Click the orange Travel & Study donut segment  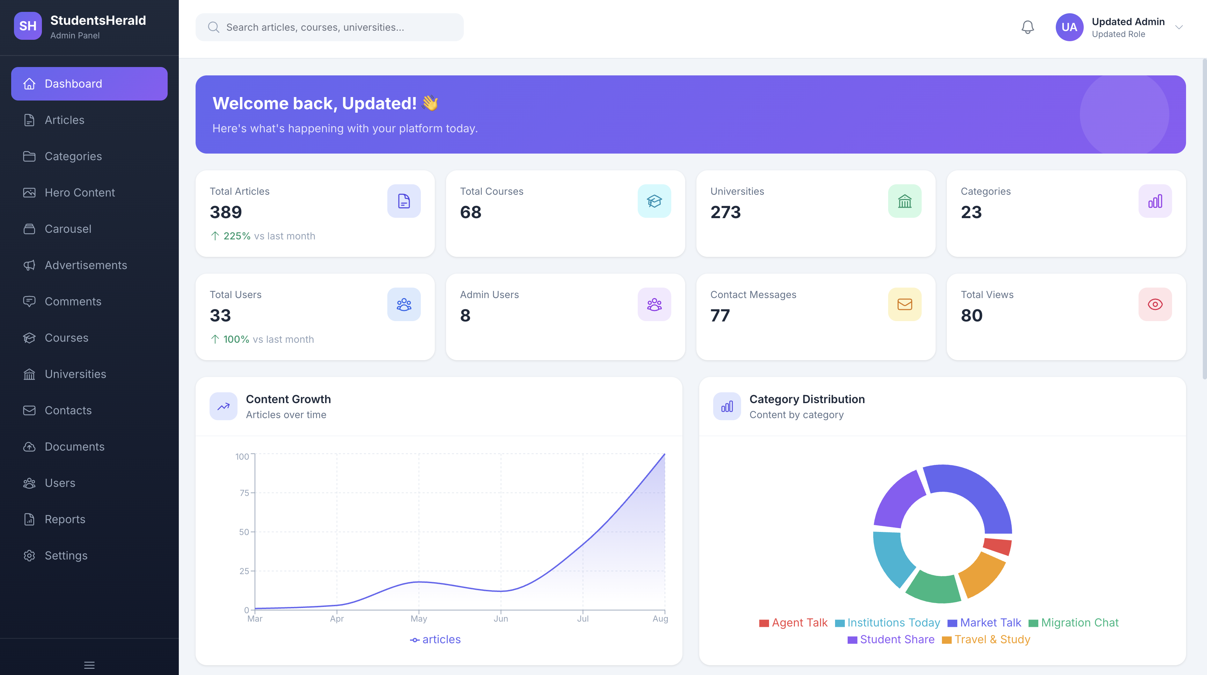tap(983, 575)
